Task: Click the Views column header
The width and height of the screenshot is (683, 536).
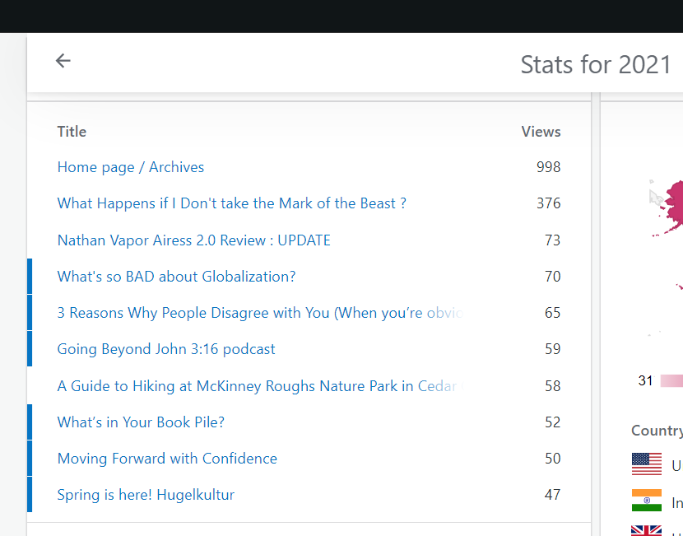Action: 541,132
